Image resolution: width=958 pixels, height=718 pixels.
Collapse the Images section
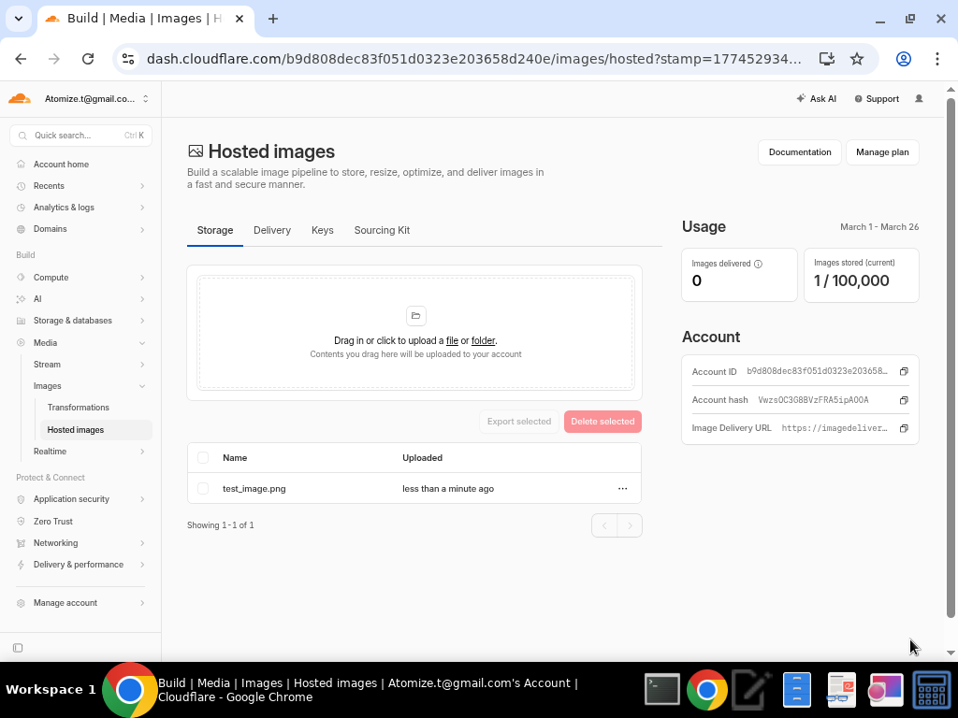pos(141,385)
